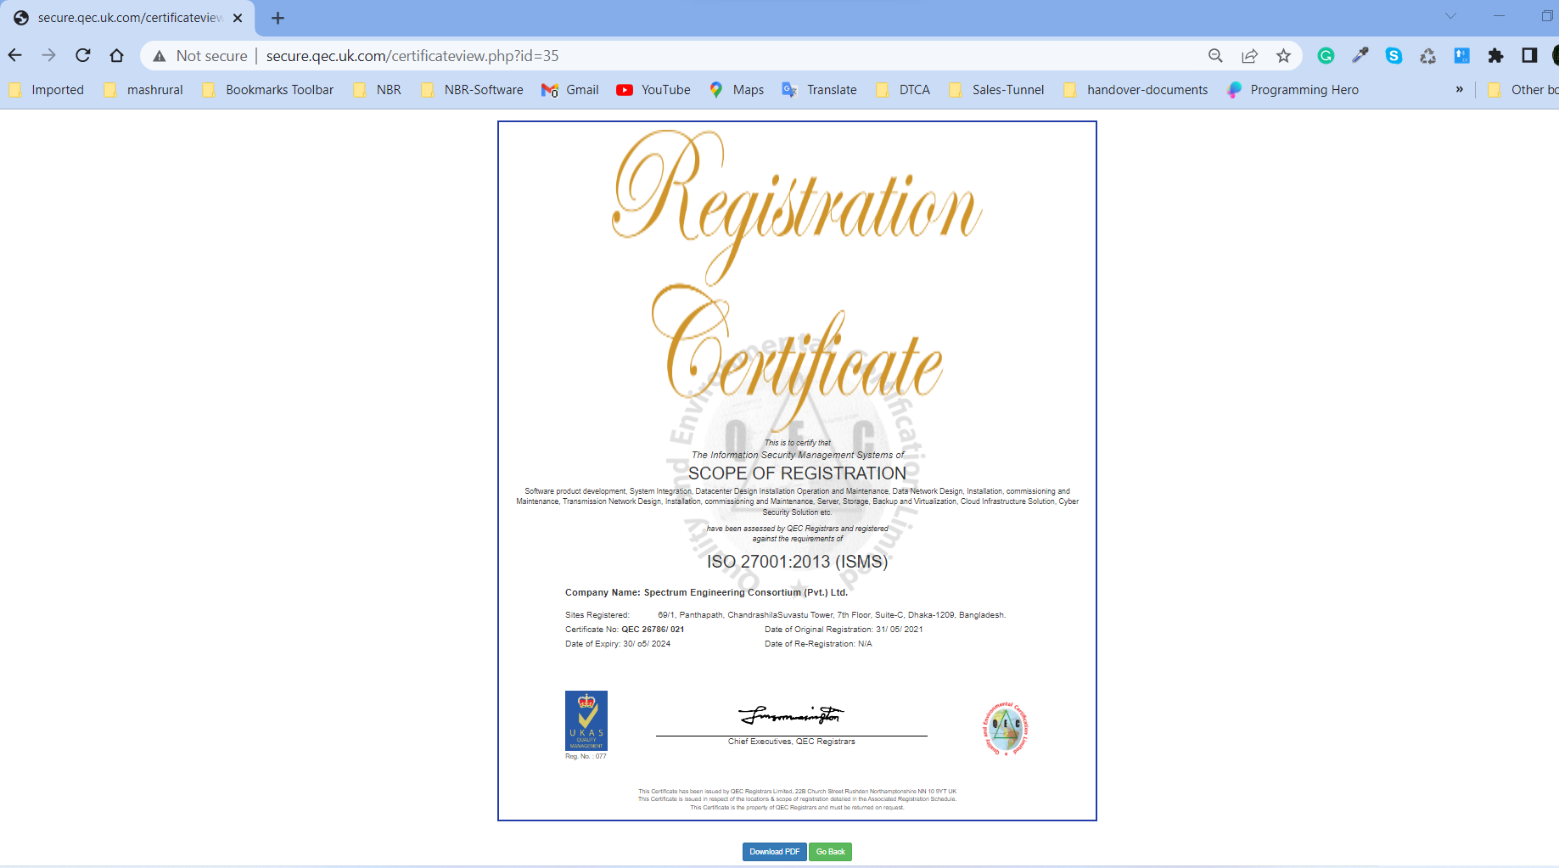Click the SCOPE OF REGISTRATION heading
The width and height of the screenshot is (1559, 868).
point(797,473)
